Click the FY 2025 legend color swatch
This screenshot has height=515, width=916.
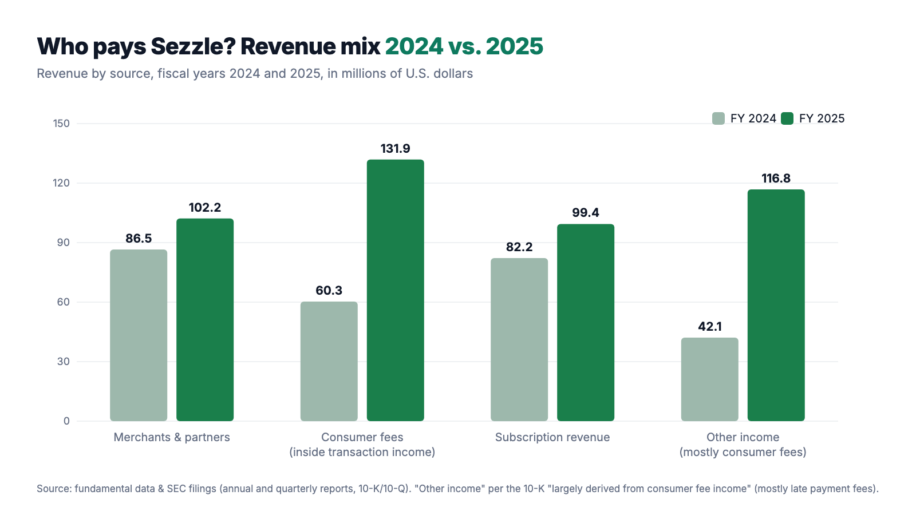click(787, 118)
